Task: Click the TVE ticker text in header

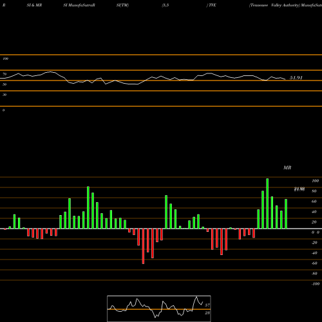Action: click(x=212, y=5)
